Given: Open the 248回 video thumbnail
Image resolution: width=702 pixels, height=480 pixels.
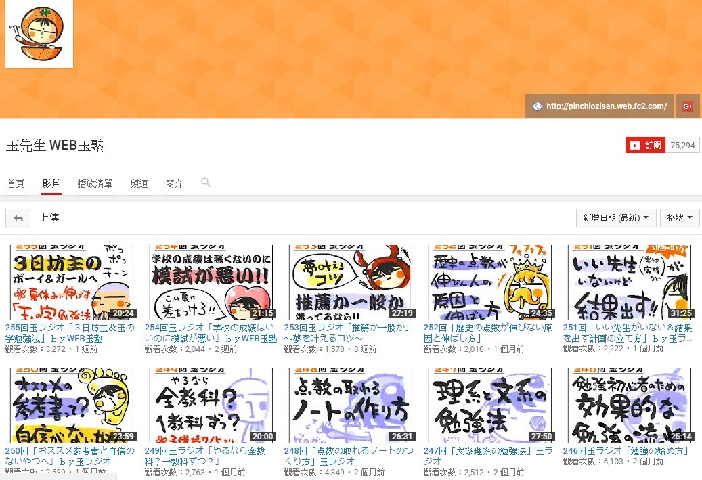Looking at the screenshot, I should tap(350, 406).
